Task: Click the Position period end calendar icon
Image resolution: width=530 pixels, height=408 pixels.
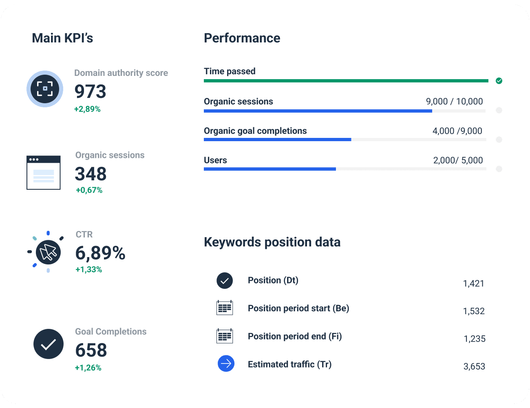Action: point(225,336)
